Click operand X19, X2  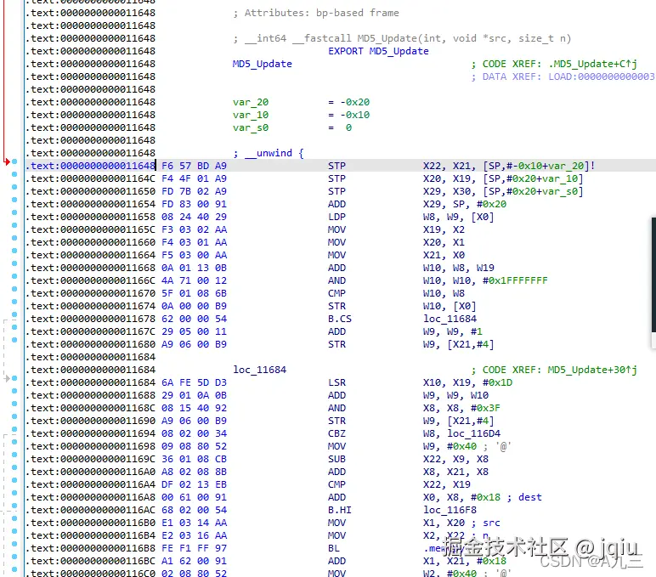tap(444, 229)
